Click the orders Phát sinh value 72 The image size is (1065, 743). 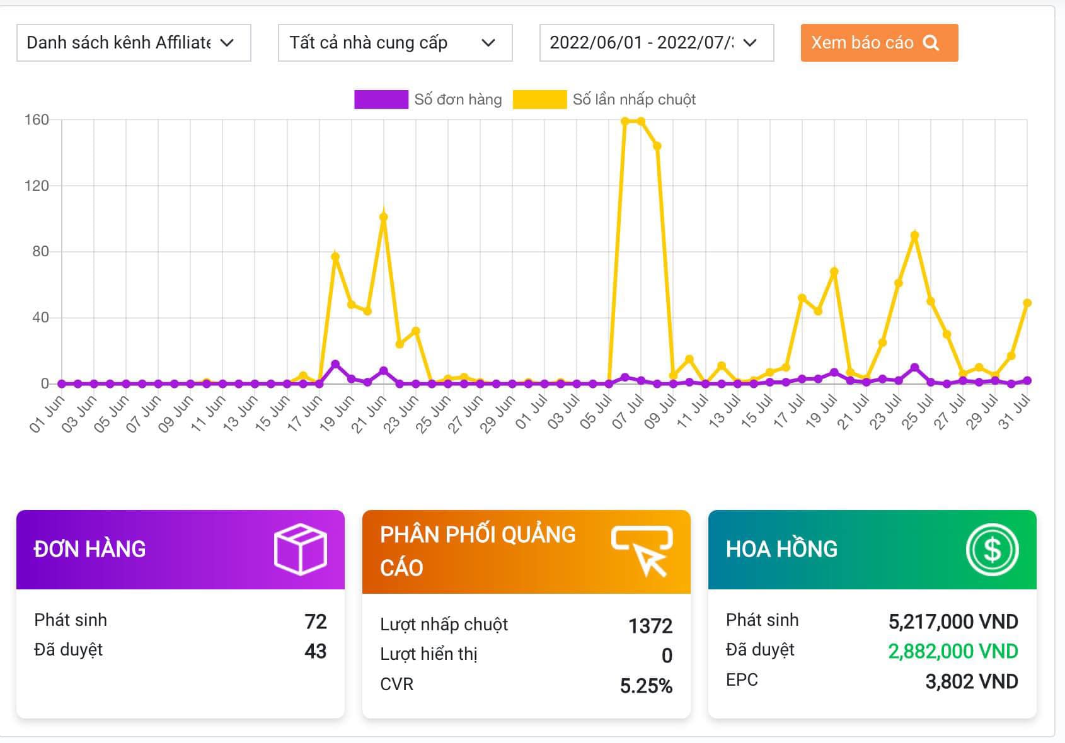[316, 621]
